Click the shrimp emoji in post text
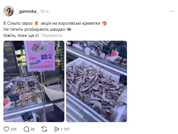178x134 pixels. [104, 23]
